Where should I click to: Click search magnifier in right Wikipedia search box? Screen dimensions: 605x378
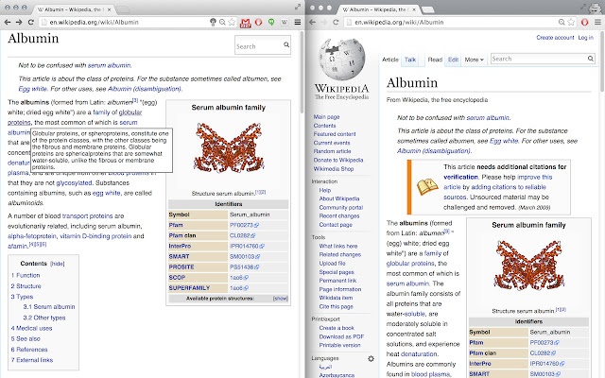pos(590,59)
